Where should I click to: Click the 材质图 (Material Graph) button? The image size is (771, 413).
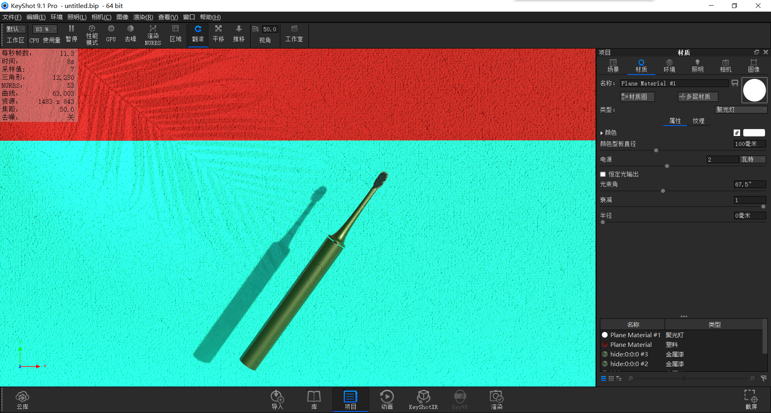[x=637, y=97]
